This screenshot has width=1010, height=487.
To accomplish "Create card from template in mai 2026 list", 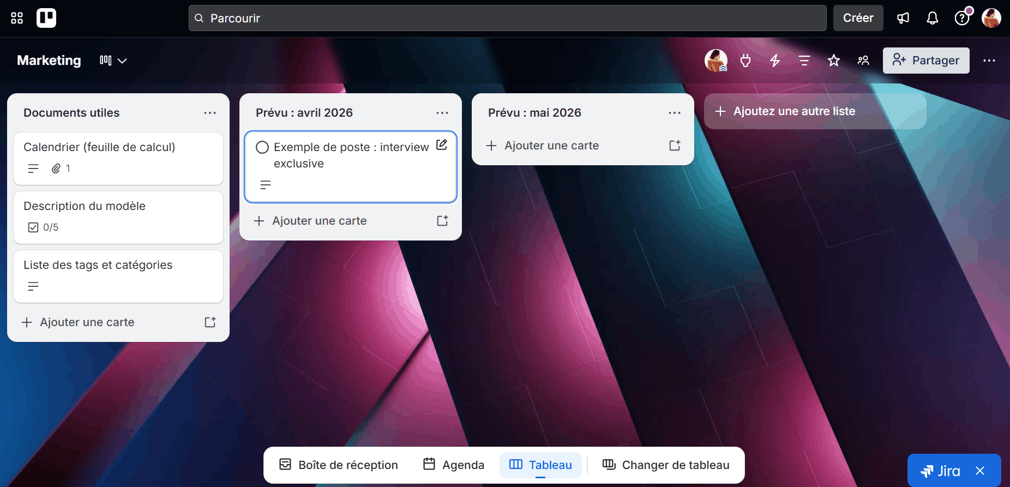I will 675,146.
